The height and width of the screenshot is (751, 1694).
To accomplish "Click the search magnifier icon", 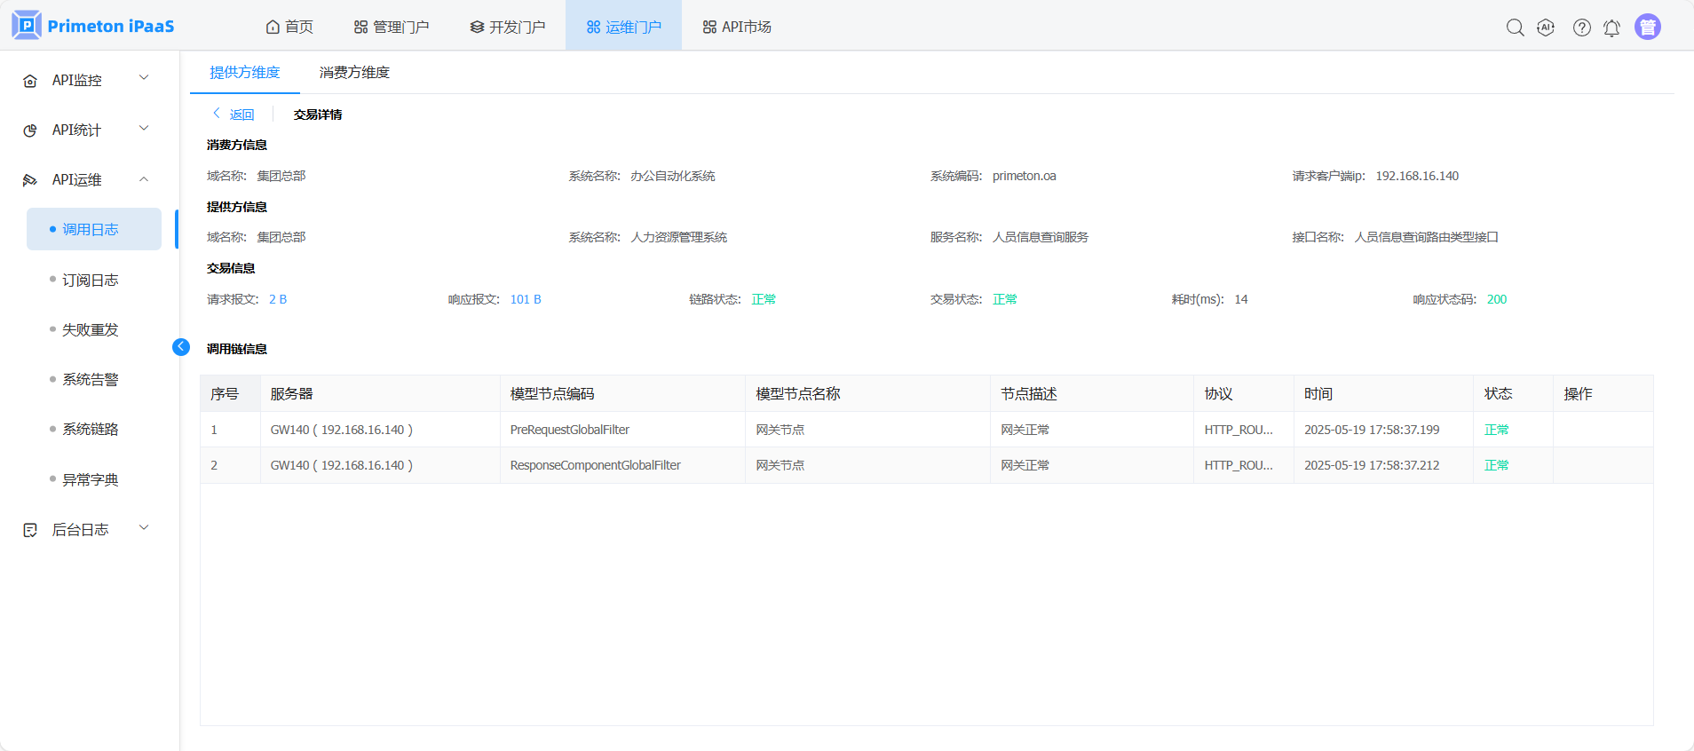I will click(1515, 28).
